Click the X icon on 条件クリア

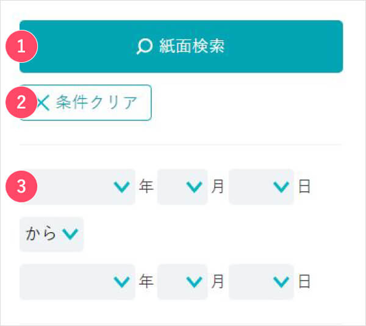[x=43, y=103]
